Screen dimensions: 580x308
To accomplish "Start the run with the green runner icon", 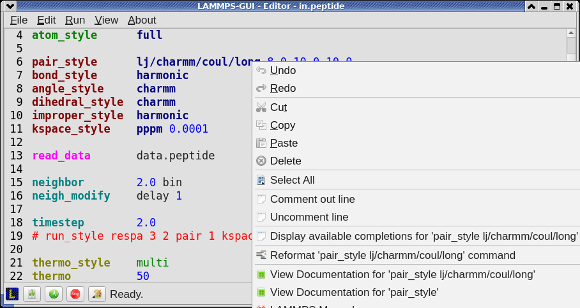I will (54, 294).
